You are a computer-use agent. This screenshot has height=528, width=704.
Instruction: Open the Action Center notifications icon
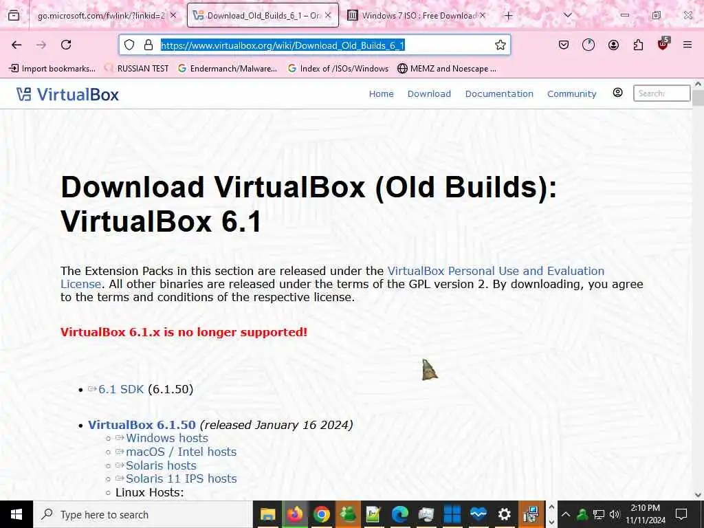pos(681,514)
